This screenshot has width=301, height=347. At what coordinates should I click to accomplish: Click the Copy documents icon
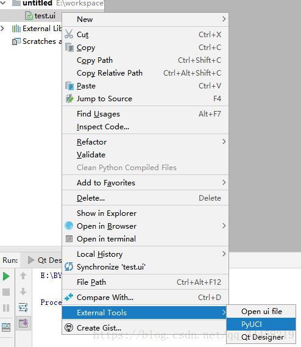click(x=69, y=48)
